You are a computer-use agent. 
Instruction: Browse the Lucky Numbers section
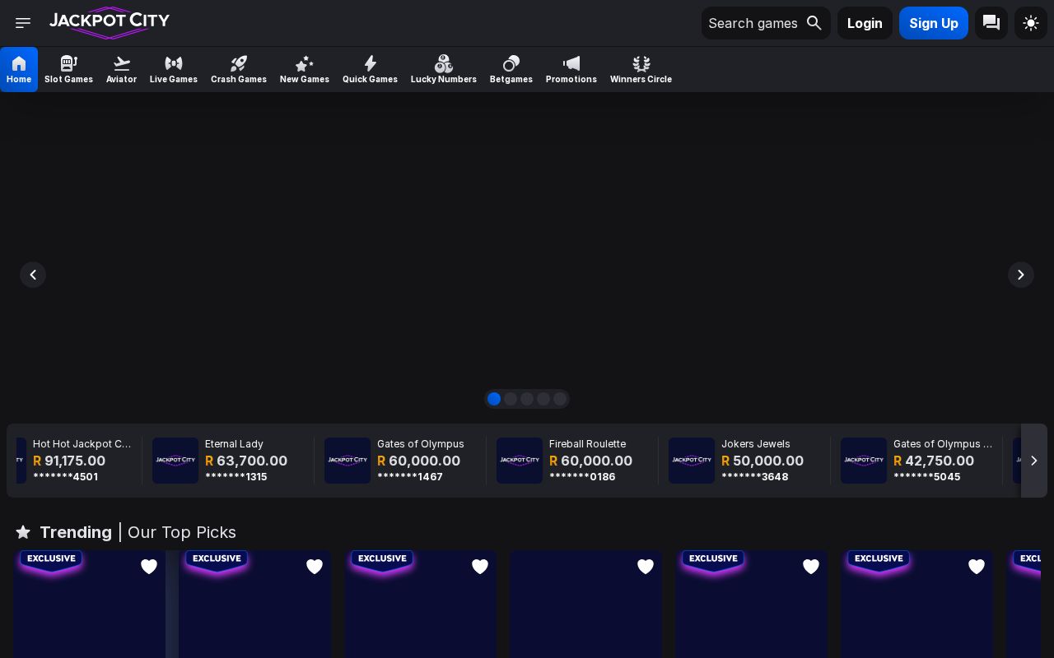444,69
